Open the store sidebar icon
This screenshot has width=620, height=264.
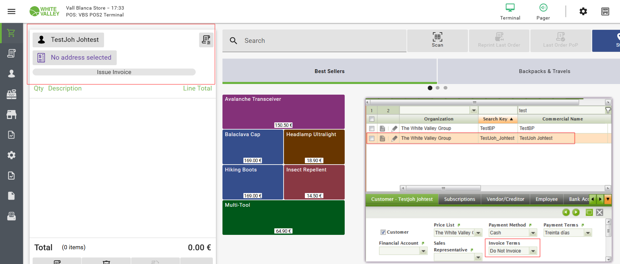(11, 114)
